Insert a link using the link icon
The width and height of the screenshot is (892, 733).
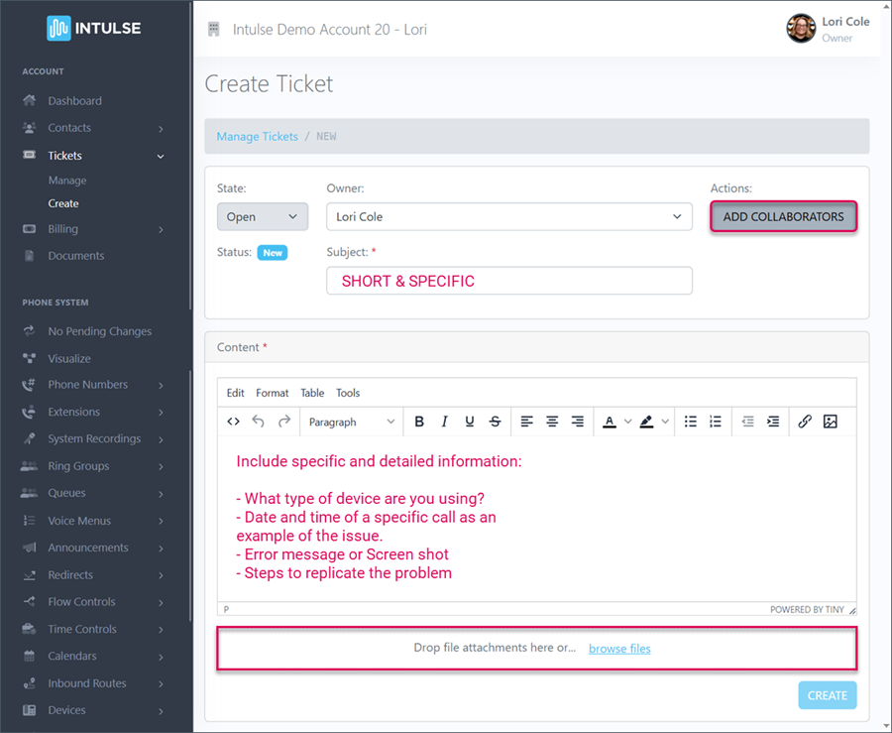click(x=805, y=422)
